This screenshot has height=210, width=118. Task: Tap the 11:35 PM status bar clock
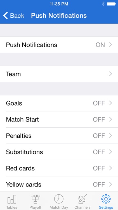click(59, 4)
